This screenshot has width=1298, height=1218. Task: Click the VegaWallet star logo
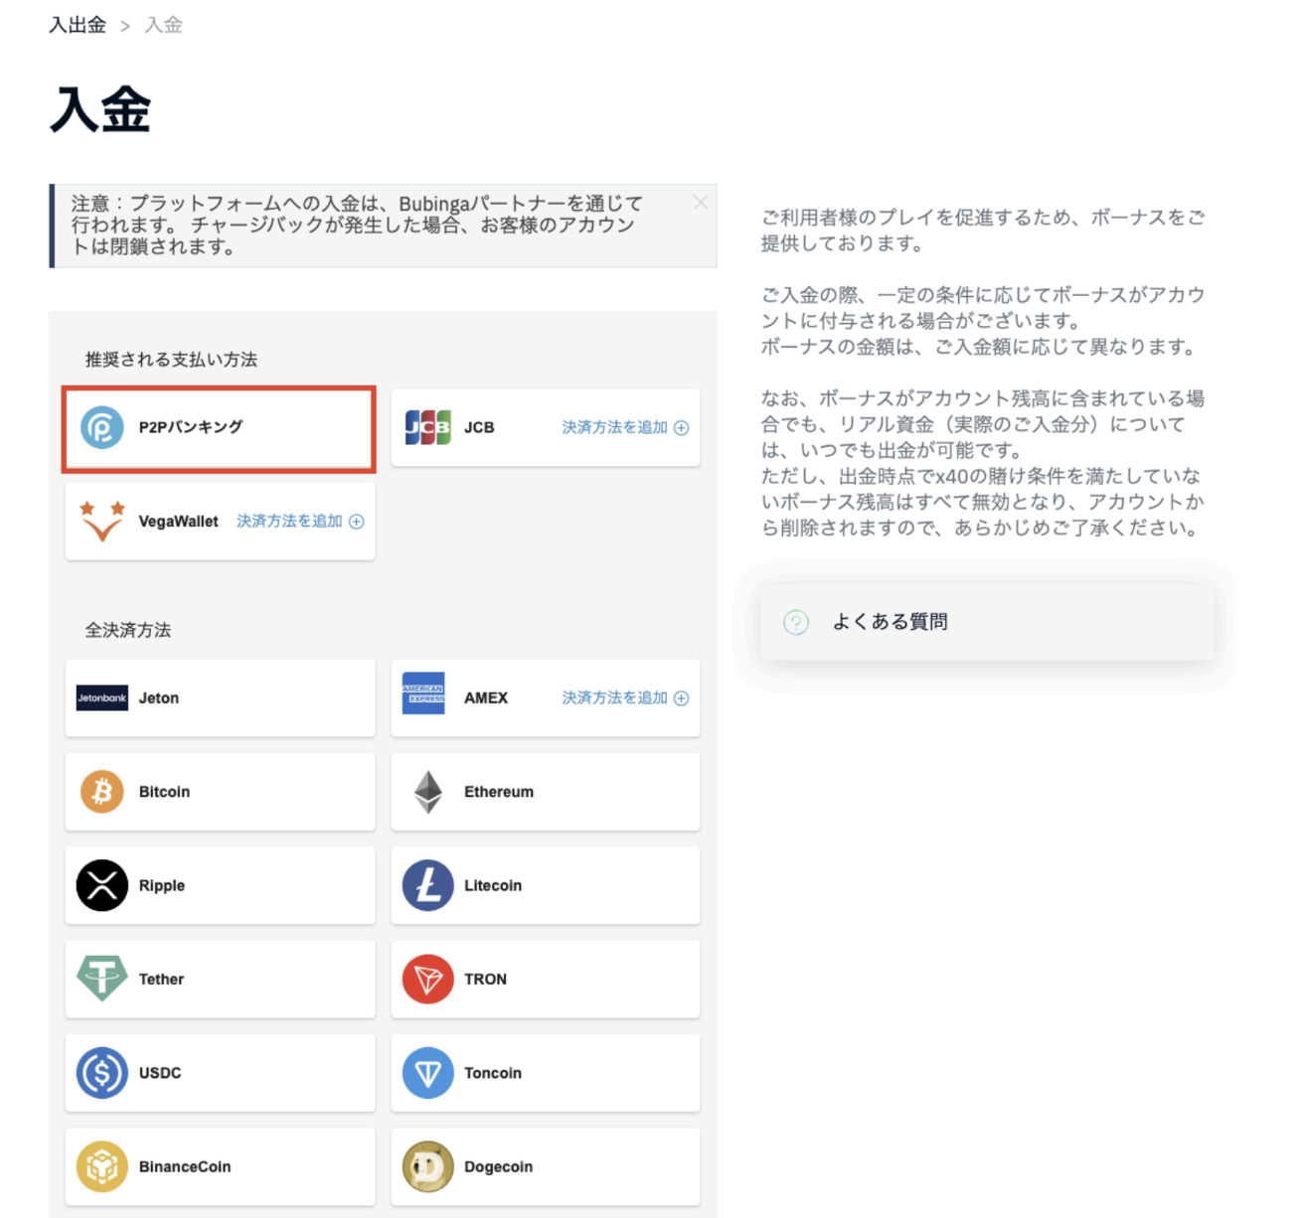coord(101,521)
